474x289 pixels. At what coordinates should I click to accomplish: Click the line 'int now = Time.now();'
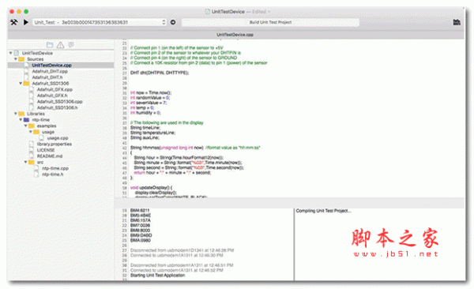pyautogui.click(x=151, y=92)
